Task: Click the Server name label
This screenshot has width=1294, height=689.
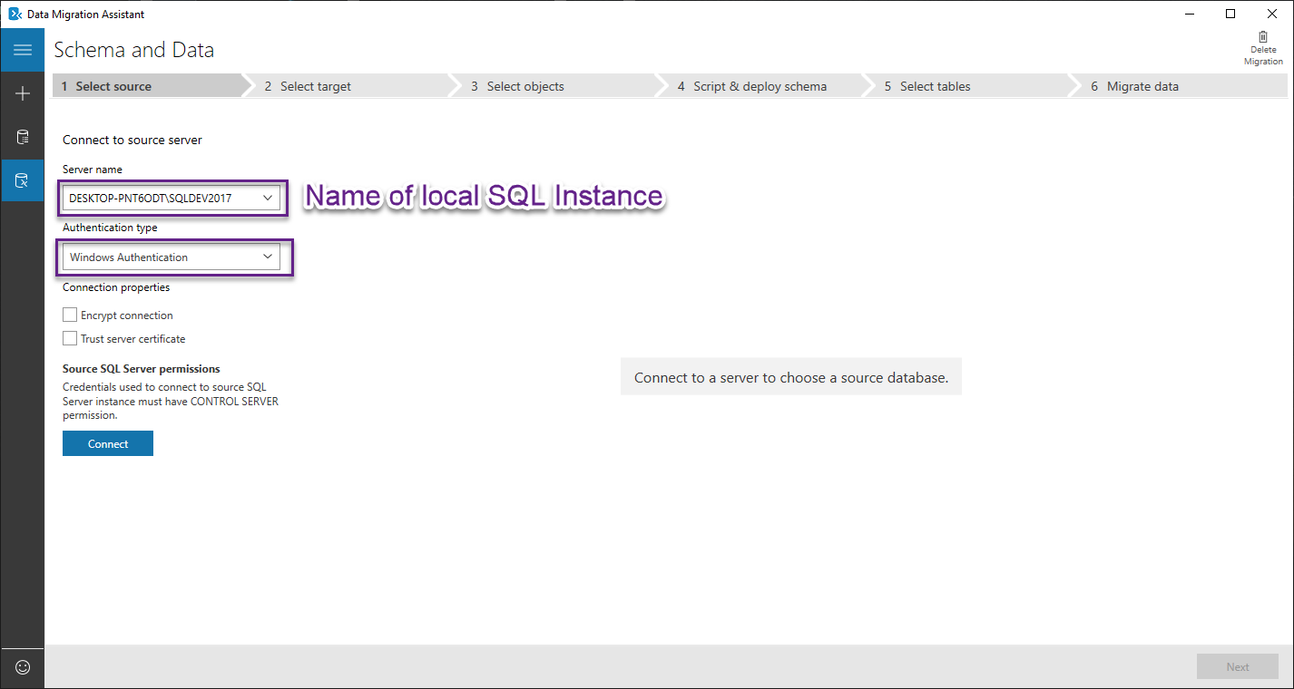Action: 93,170
